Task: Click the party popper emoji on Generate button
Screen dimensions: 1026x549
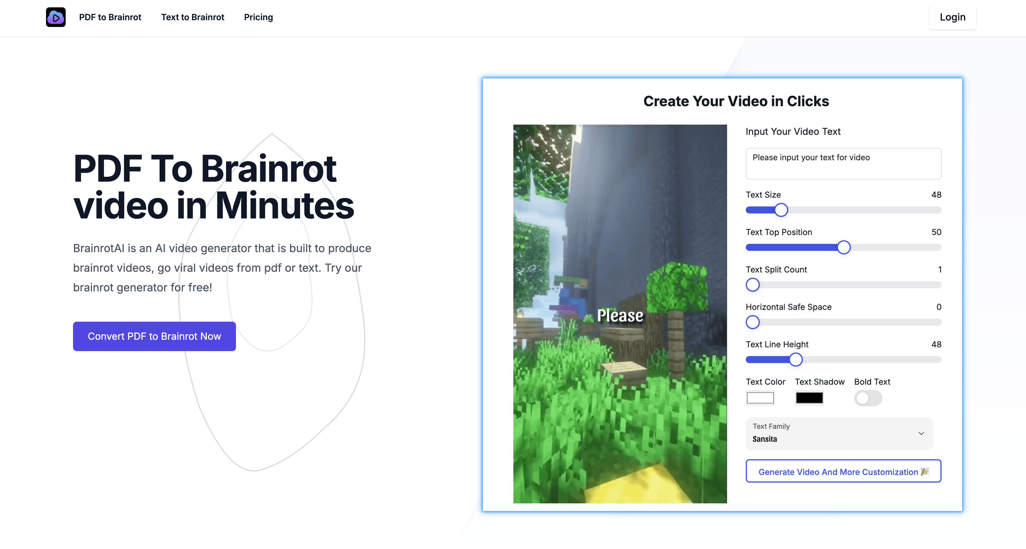Action: point(925,471)
